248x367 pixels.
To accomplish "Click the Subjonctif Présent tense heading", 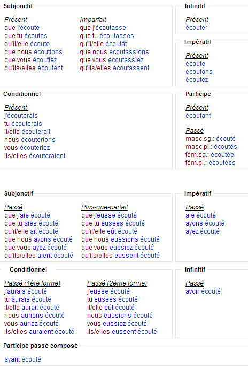I will 16,20.
